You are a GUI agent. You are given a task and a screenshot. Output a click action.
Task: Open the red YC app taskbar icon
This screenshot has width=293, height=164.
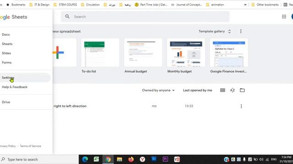[177, 159]
